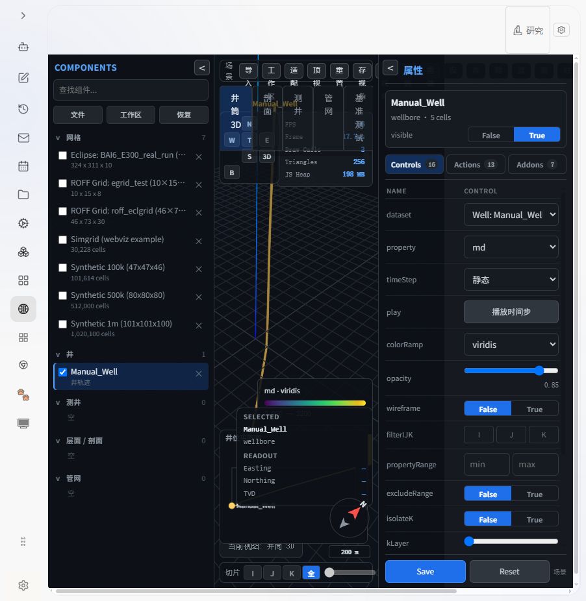Set visible to False
This screenshot has width=586, height=601.
(x=491, y=135)
